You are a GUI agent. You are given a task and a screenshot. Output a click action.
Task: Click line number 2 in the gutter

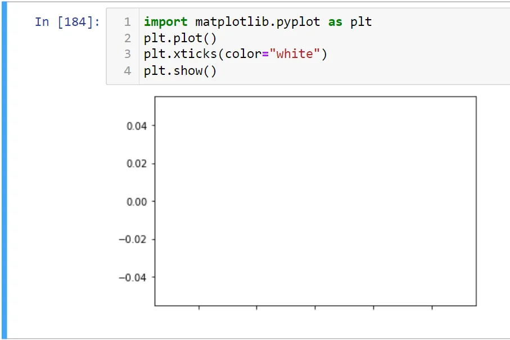[x=128, y=38]
